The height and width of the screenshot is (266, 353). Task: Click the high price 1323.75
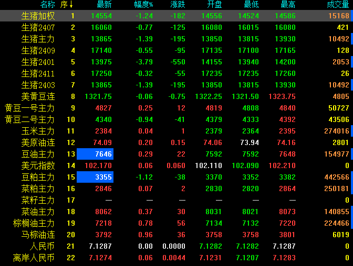tap(282, 96)
